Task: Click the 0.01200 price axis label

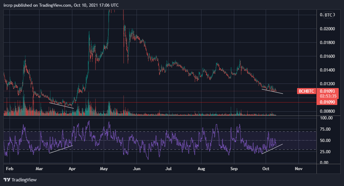Action: tap(327, 84)
